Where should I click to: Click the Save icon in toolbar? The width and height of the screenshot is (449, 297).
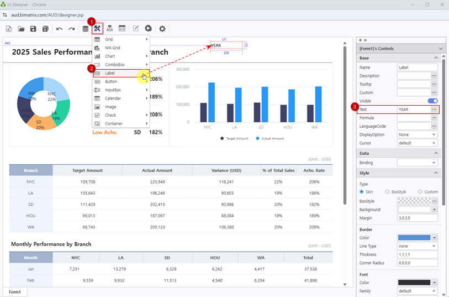point(33,29)
